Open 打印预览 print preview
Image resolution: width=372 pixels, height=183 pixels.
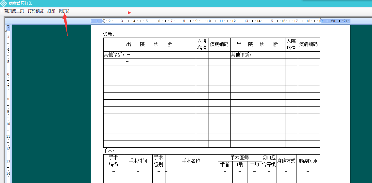tap(36, 11)
